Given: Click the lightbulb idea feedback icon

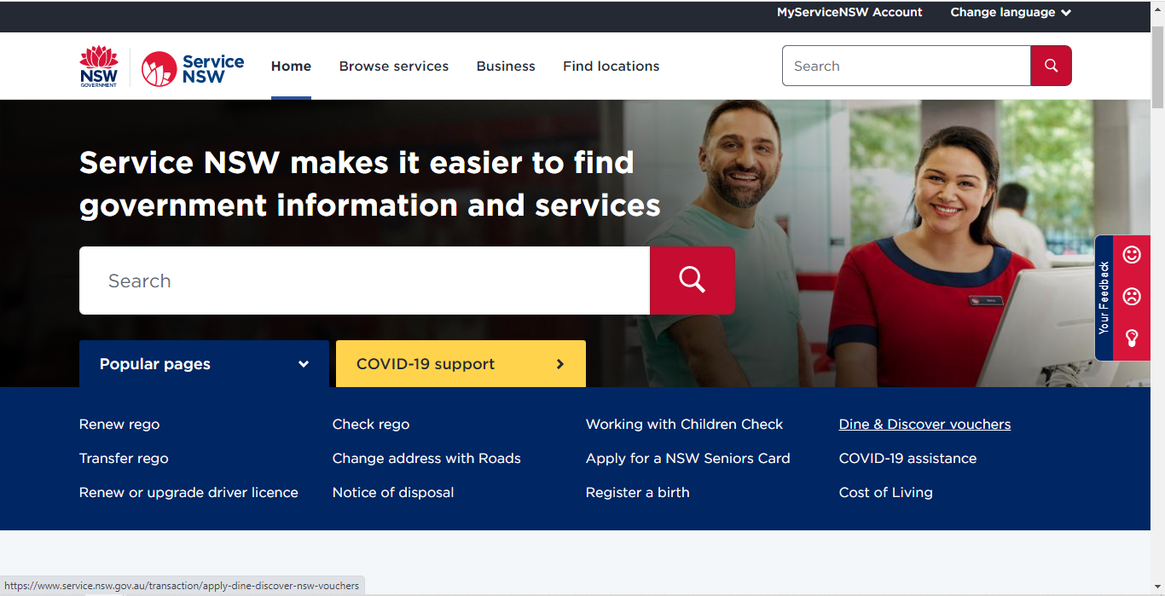Looking at the screenshot, I should click(x=1132, y=338).
